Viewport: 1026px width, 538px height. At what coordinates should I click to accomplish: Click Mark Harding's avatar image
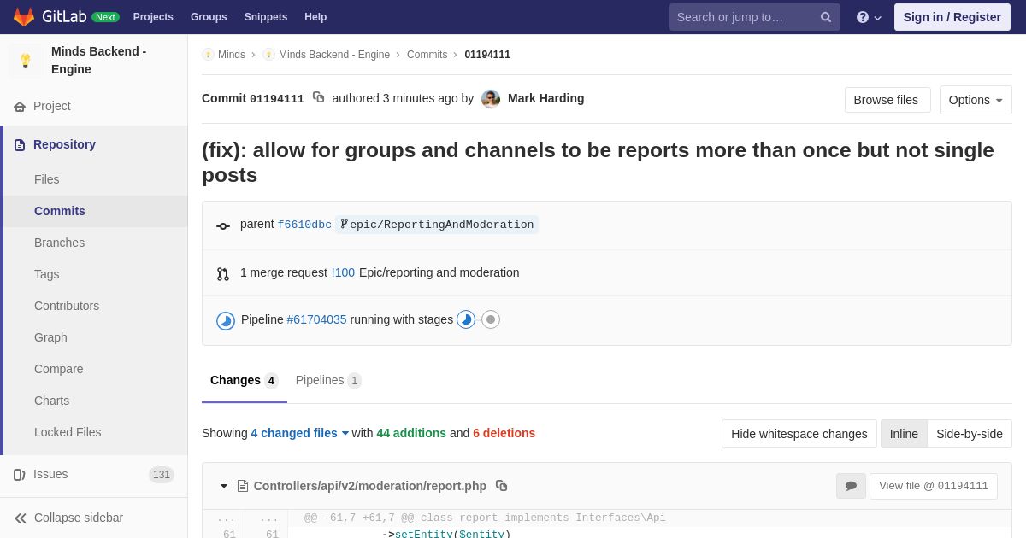[491, 99]
